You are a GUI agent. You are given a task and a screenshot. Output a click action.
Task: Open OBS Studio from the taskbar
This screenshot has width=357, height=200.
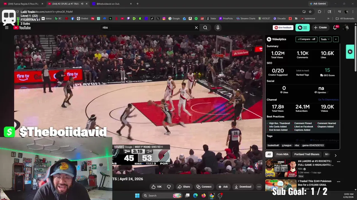(x=220, y=196)
